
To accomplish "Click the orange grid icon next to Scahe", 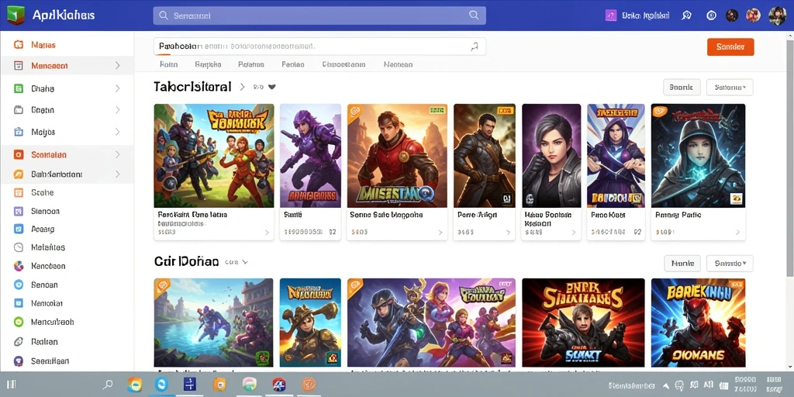I will tap(19, 193).
